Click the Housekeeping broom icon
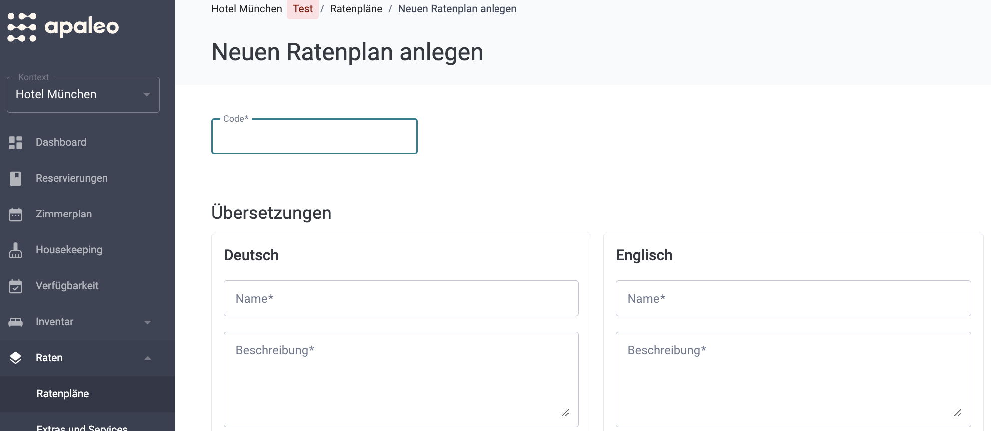This screenshot has height=431, width=991. point(16,250)
